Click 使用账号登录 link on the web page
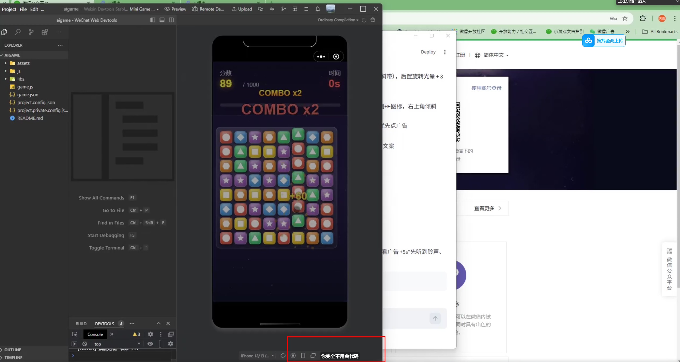Screen dimensions: 680x362 pos(486,88)
